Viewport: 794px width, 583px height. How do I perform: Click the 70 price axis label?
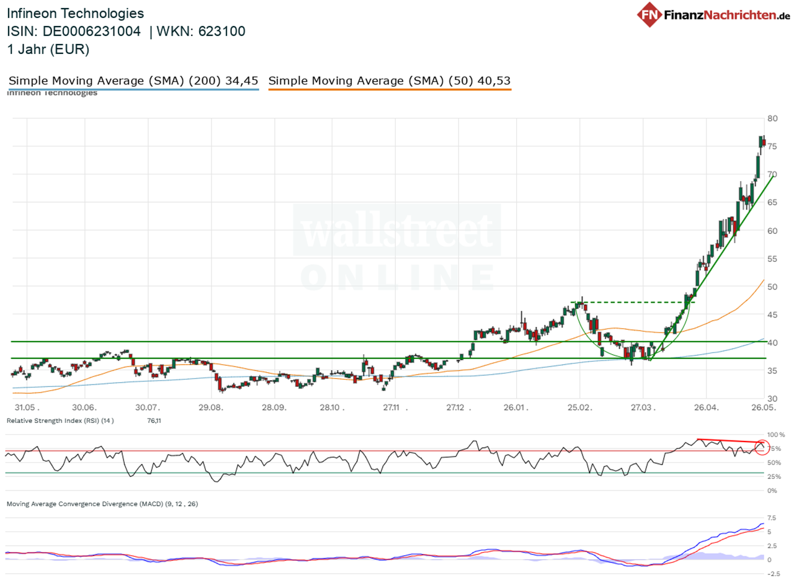[773, 174]
